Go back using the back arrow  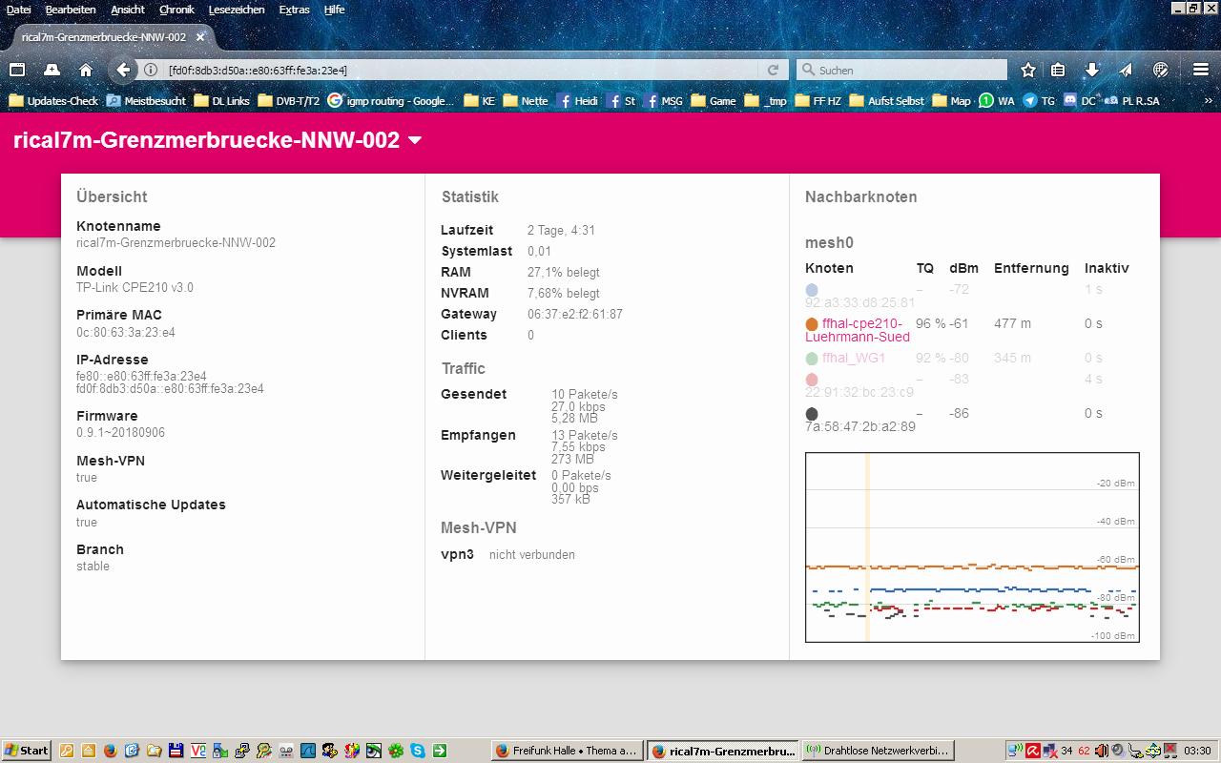tap(123, 70)
